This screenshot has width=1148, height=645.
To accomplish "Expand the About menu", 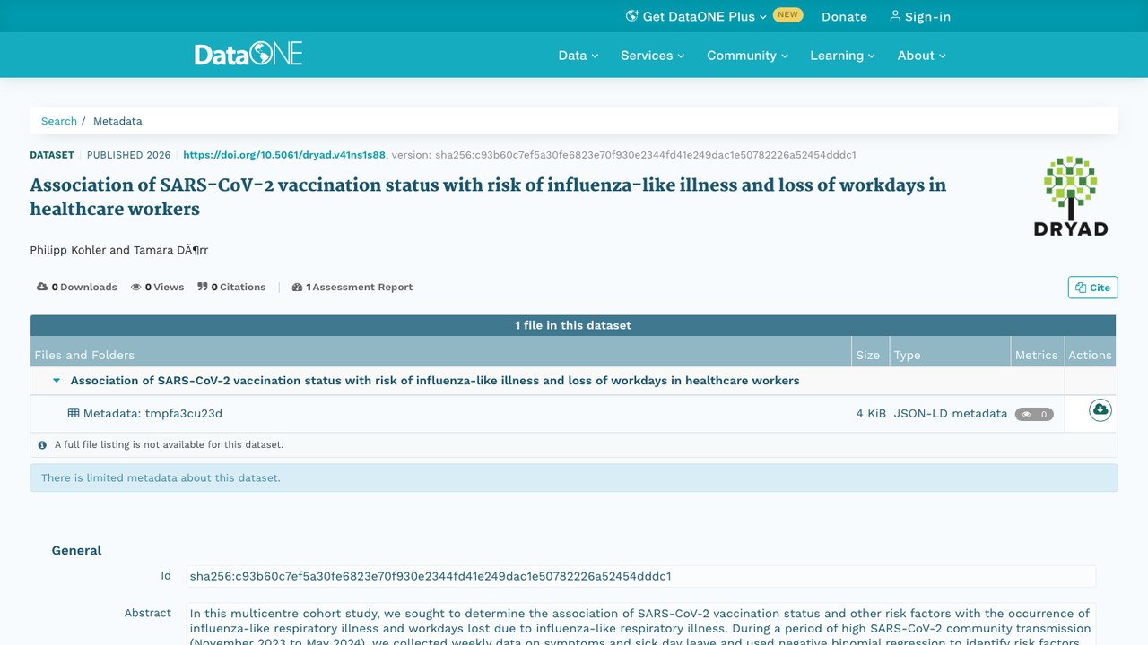I will tap(921, 56).
